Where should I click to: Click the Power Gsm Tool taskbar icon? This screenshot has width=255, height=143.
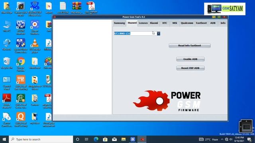142,139
